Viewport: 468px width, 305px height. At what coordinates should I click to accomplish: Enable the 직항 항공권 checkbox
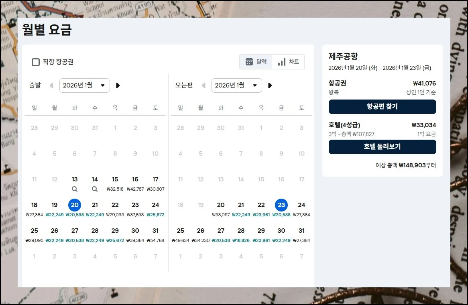pyautogui.click(x=36, y=62)
